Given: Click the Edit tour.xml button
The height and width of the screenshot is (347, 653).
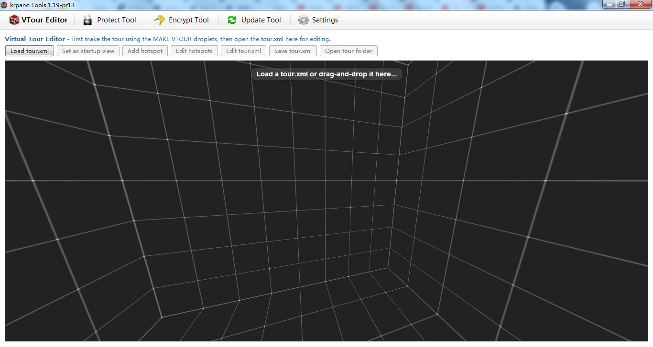Looking at the screenshot, I should coord(243,51).
